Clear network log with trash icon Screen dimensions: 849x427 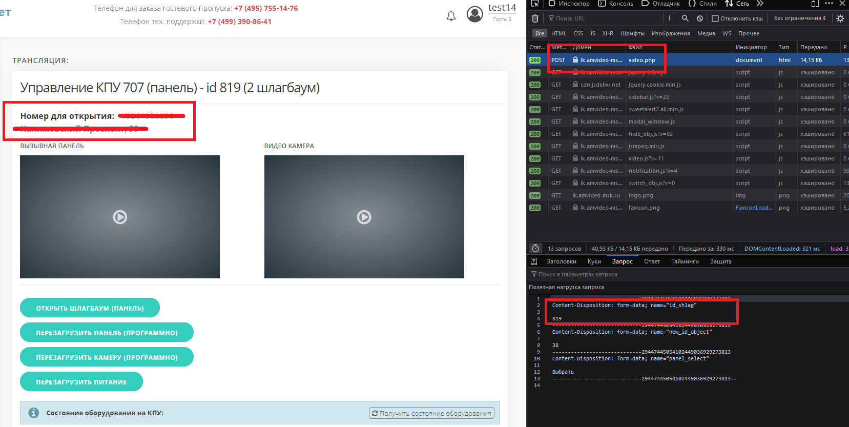(x=535, y=18)
